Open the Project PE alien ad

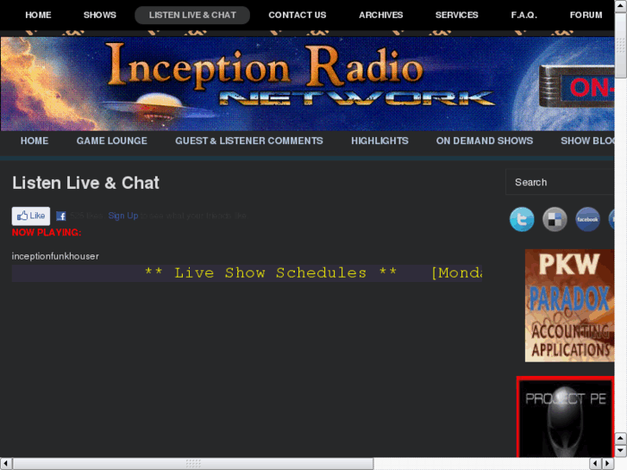[565, 417]
